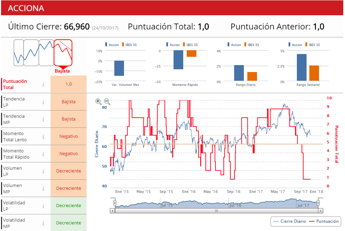Toggle Accion series in Momento Rápido chart
345x231 pixels.
[173, 45]
